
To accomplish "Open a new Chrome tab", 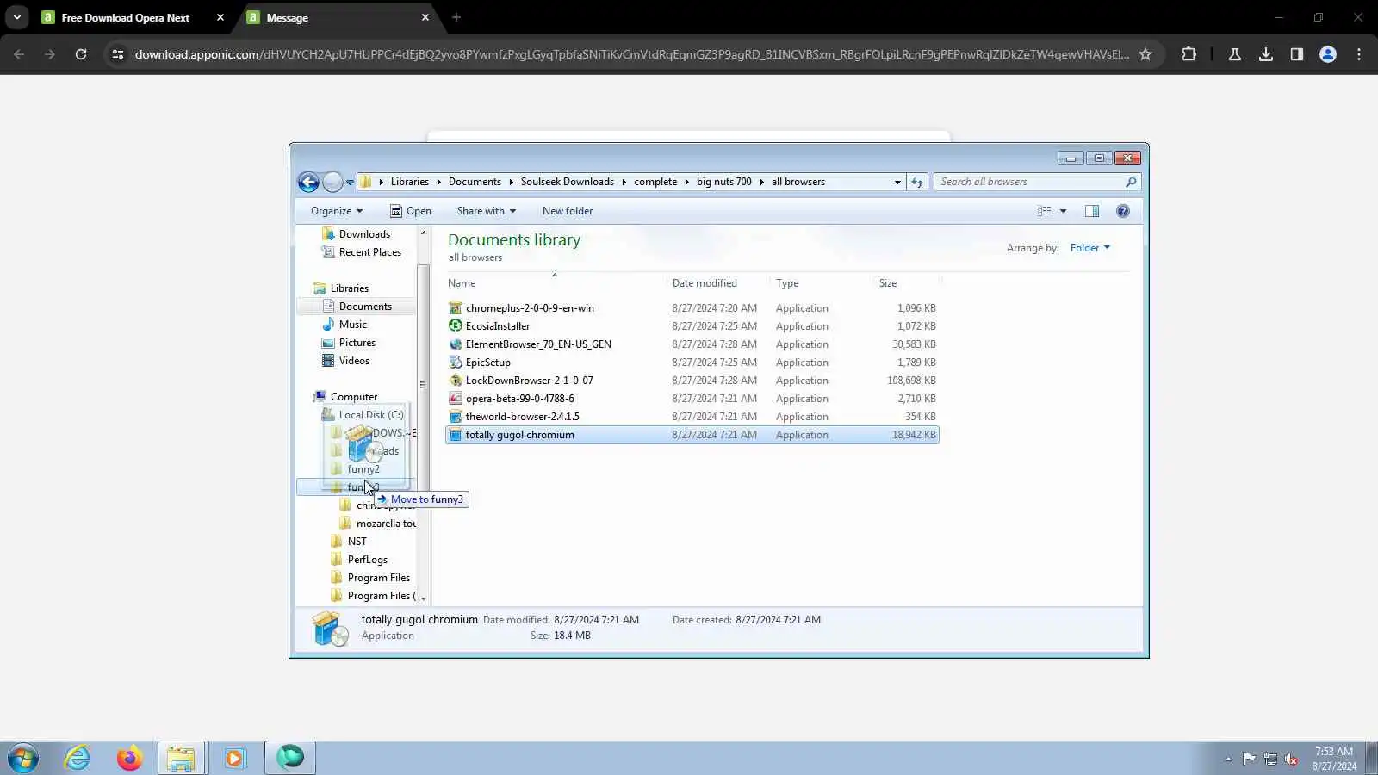I will [456, 17].
